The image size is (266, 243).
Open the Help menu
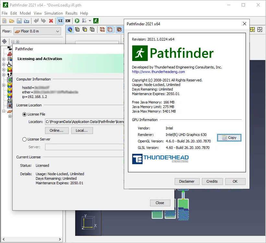point(84,13)
